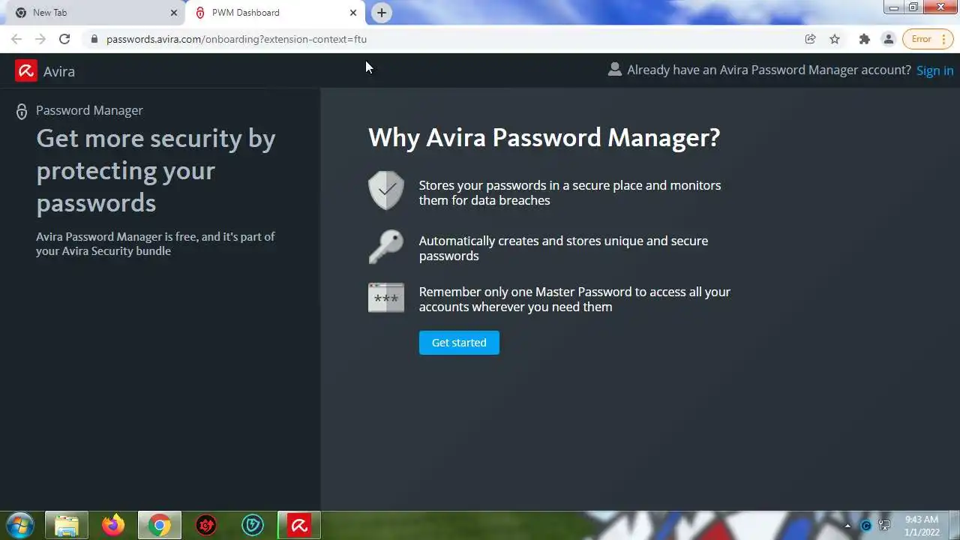The width and height of the screenshot is (960, 540).
Task: Go forward in browser history
Action: 40,39
